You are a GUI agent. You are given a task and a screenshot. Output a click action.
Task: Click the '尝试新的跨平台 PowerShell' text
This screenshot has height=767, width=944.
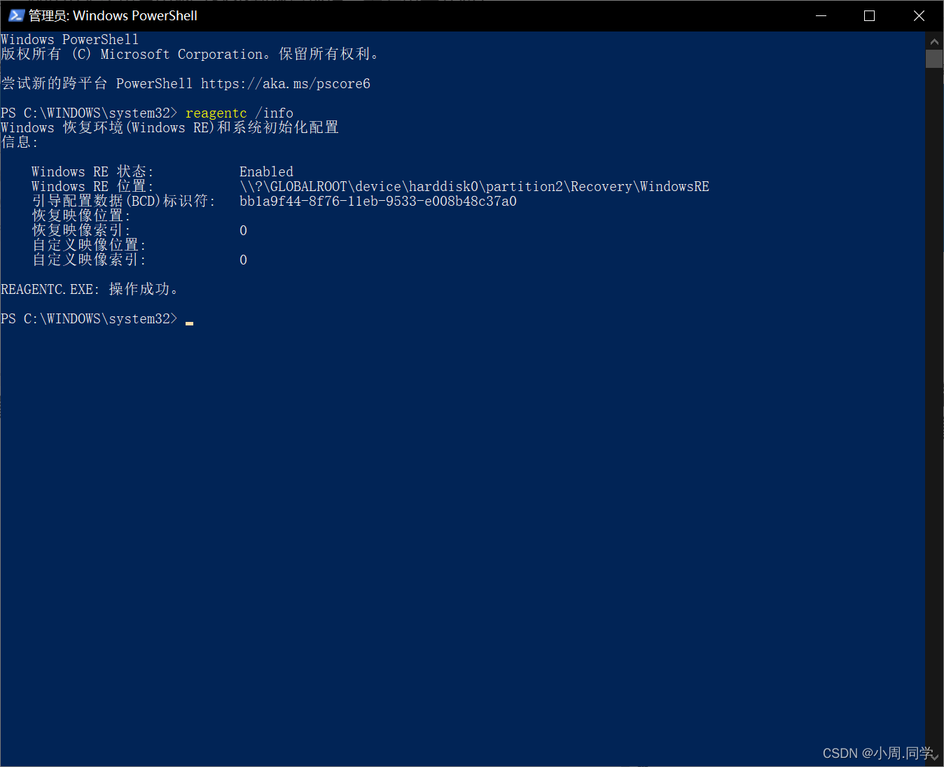point(97,83)
